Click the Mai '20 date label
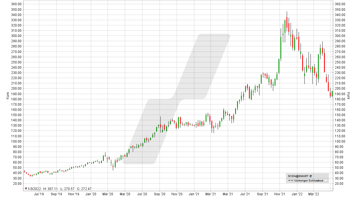The image size is (353, 198). [125, 194]
